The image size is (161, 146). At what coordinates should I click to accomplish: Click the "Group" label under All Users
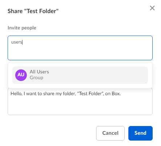(36, 78)
